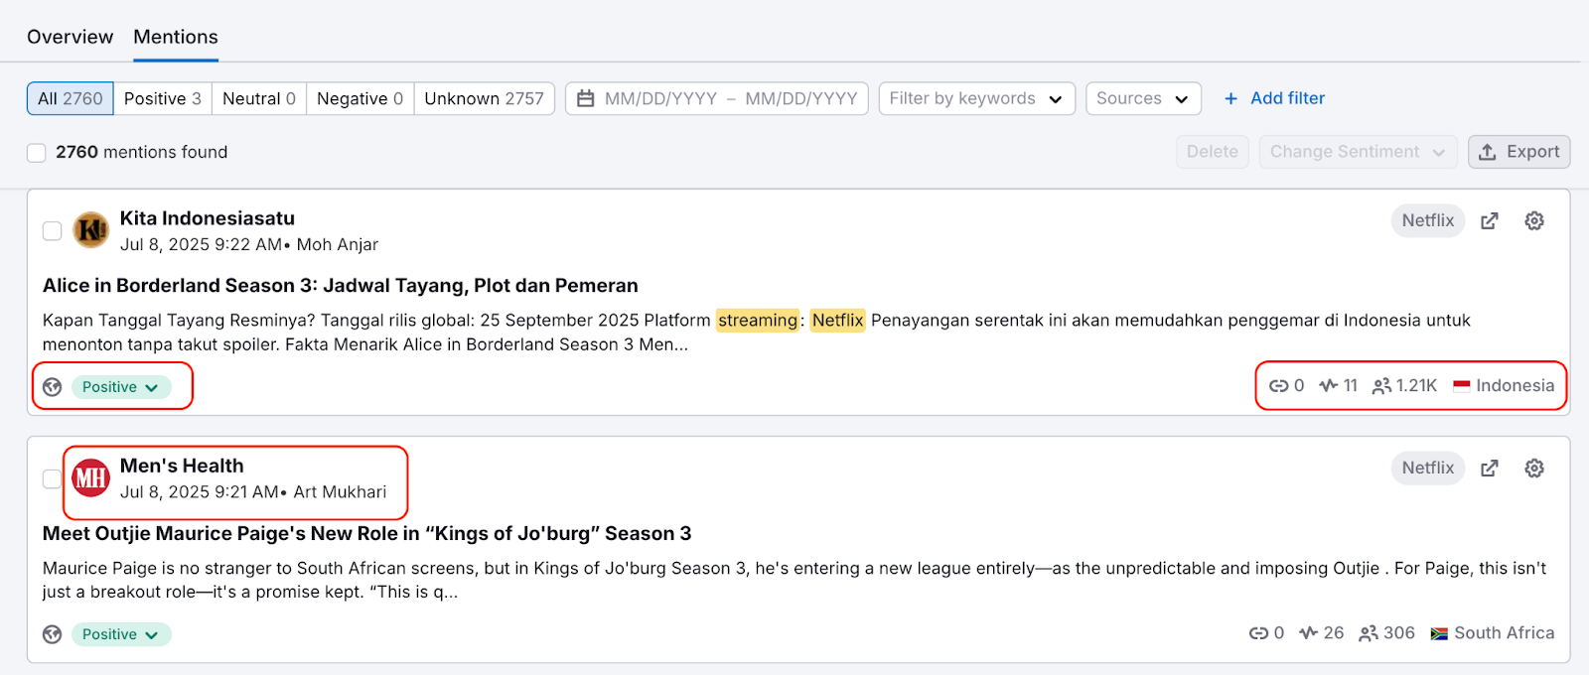Screen dimensions: 1589x675
Task: Click the South Africa flag icon
Action: 1437,632
